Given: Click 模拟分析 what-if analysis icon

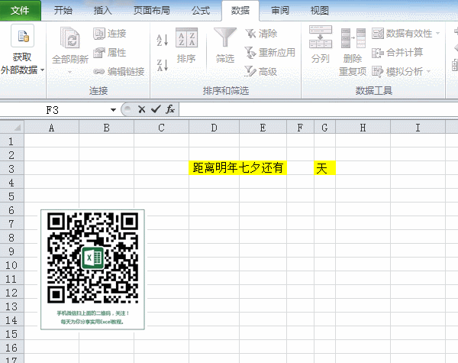Looking at the screenshot, I should (377, 71).
